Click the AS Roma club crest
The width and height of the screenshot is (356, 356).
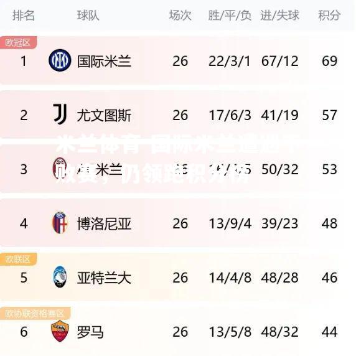60,331
